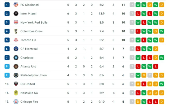Viewport: 169px width, 105px height.
Task: Click the Nashville SC yellow logo
Action: coord(16,93)
